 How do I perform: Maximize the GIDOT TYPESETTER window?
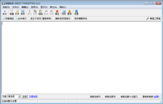click(153, 3)
